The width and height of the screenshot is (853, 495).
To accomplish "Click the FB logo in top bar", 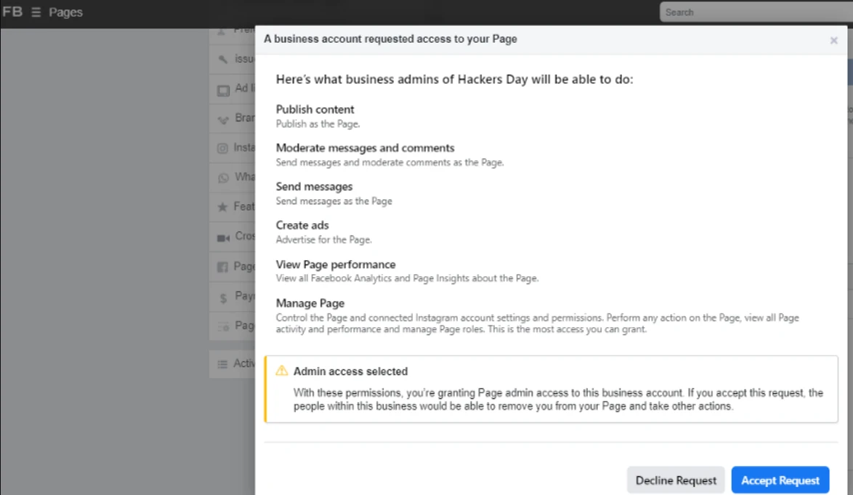I will [12, 12].
